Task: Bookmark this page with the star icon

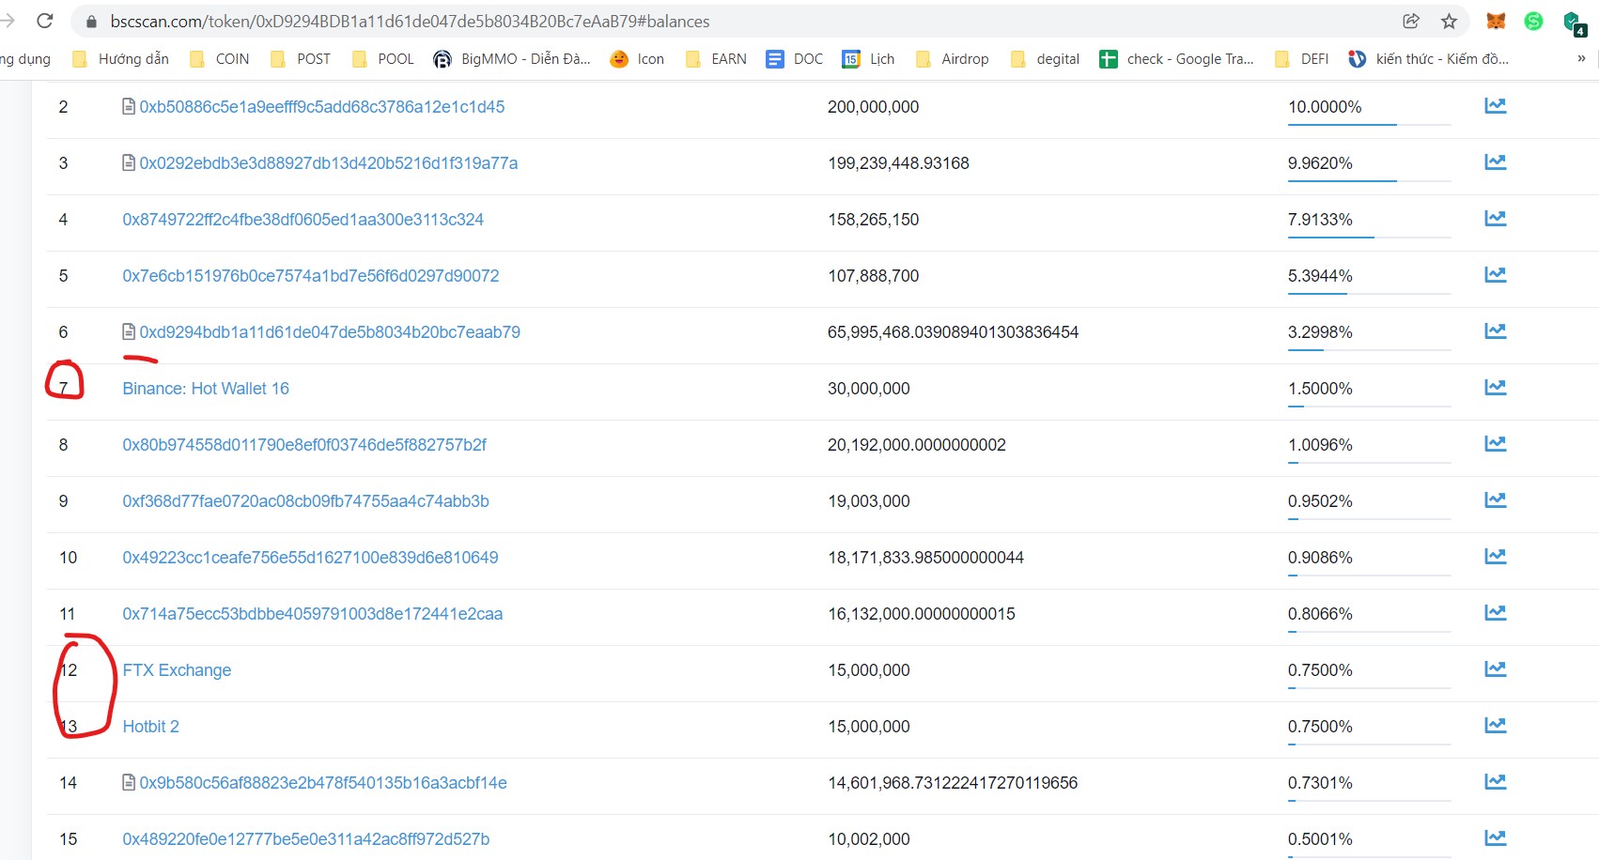Action: coord(1450,21)
